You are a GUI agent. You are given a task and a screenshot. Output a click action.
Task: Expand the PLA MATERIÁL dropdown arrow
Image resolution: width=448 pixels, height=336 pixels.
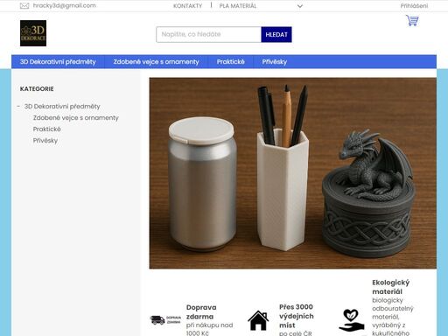click(x=300, y=6)
